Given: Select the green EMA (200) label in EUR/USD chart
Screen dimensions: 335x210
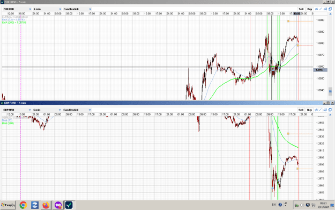Looking at the screenshot, I should pos(14,23).
